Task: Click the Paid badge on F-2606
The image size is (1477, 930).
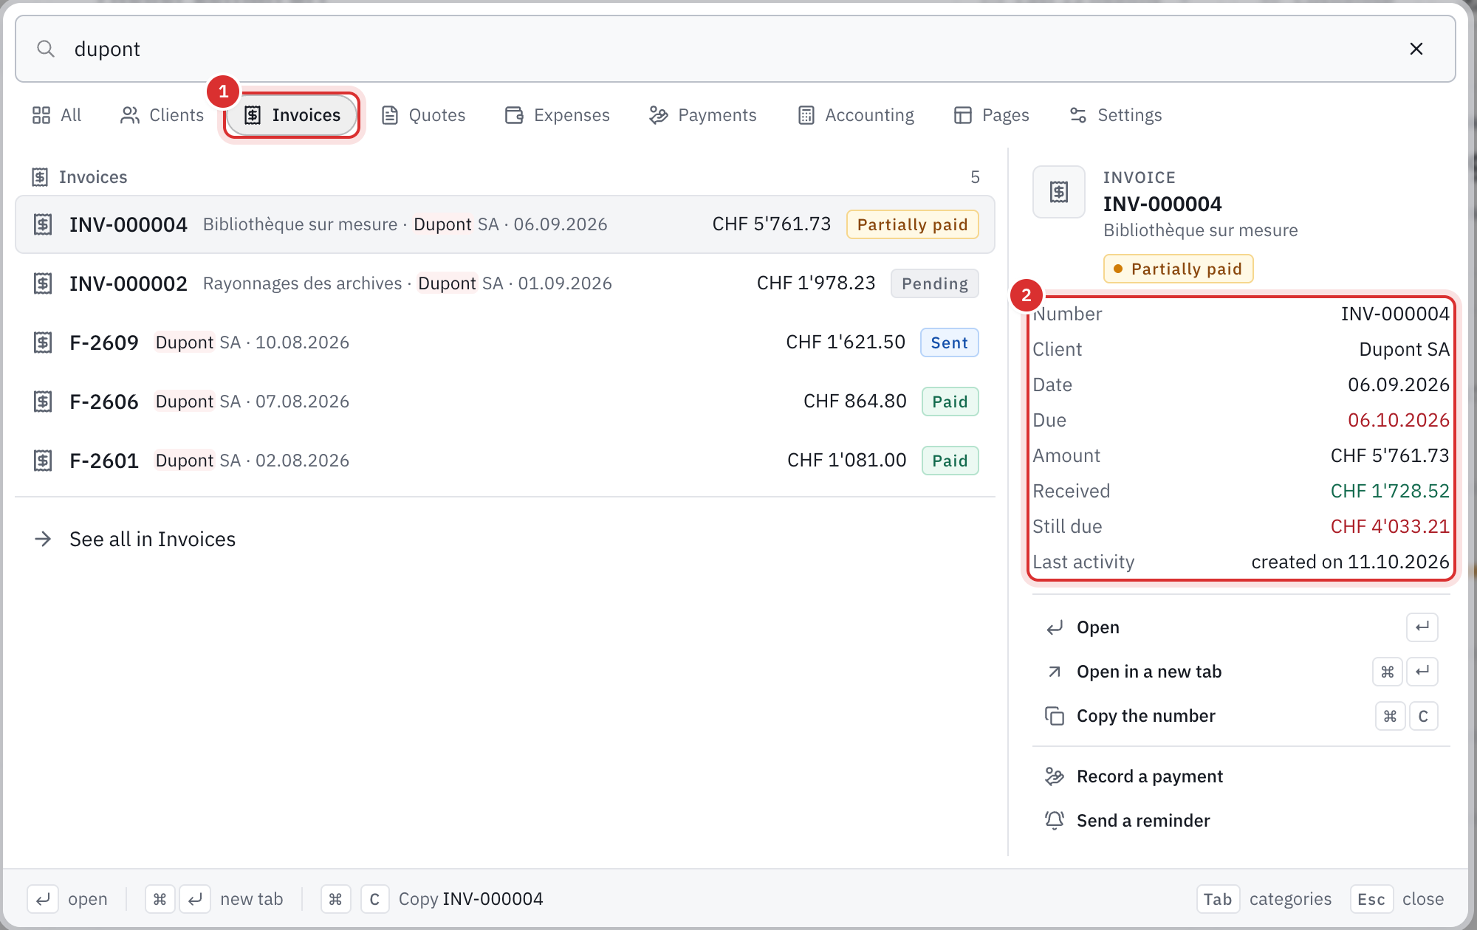Action: click(x=950, y=402)
